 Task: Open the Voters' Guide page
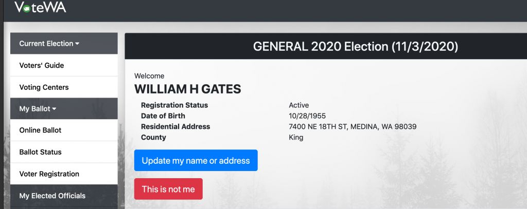pyautogui.click(x=64, y=65)
